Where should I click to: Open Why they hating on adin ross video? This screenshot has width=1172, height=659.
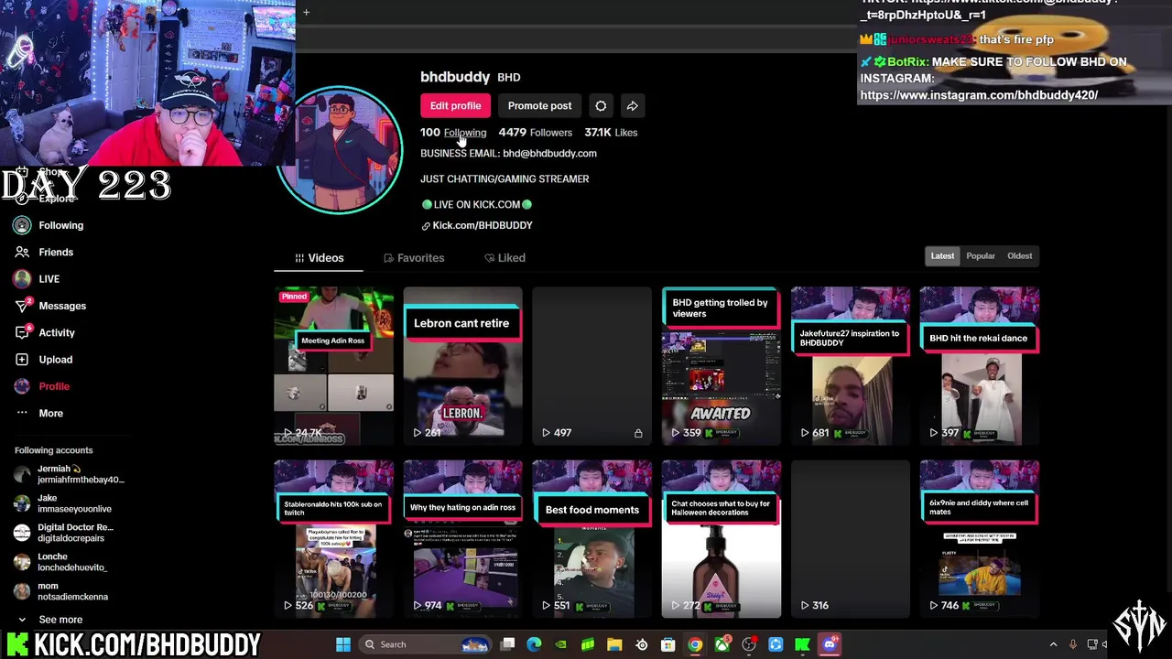(462, 539)
